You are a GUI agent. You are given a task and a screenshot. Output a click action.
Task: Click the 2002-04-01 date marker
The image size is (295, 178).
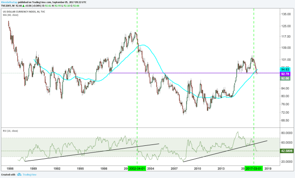pos(137,169)
